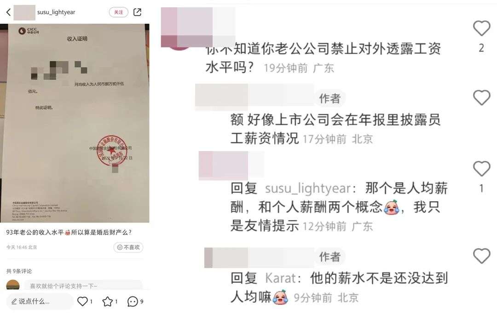Tap the 作者 badge on first author reply
497x313 pixels.
[x=329, y=98]
